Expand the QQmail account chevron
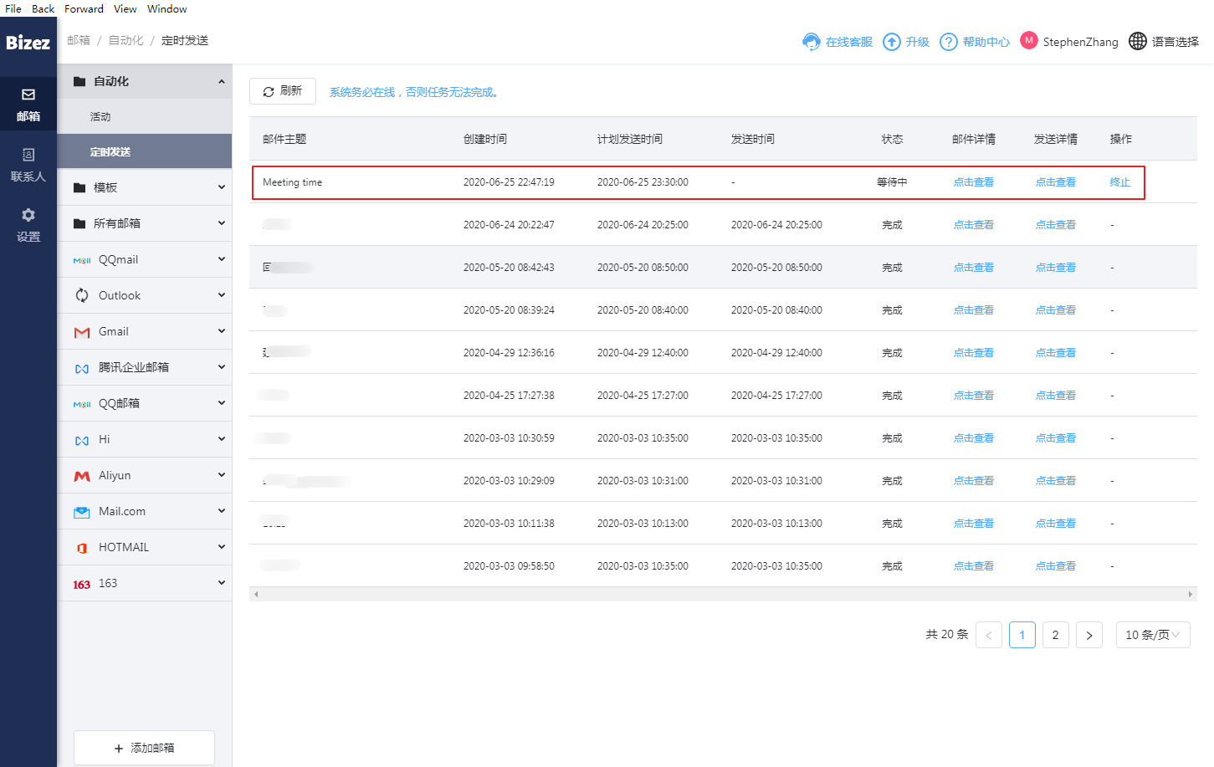This screenshot has height=767, width=1214. click(x=222, y=259)
